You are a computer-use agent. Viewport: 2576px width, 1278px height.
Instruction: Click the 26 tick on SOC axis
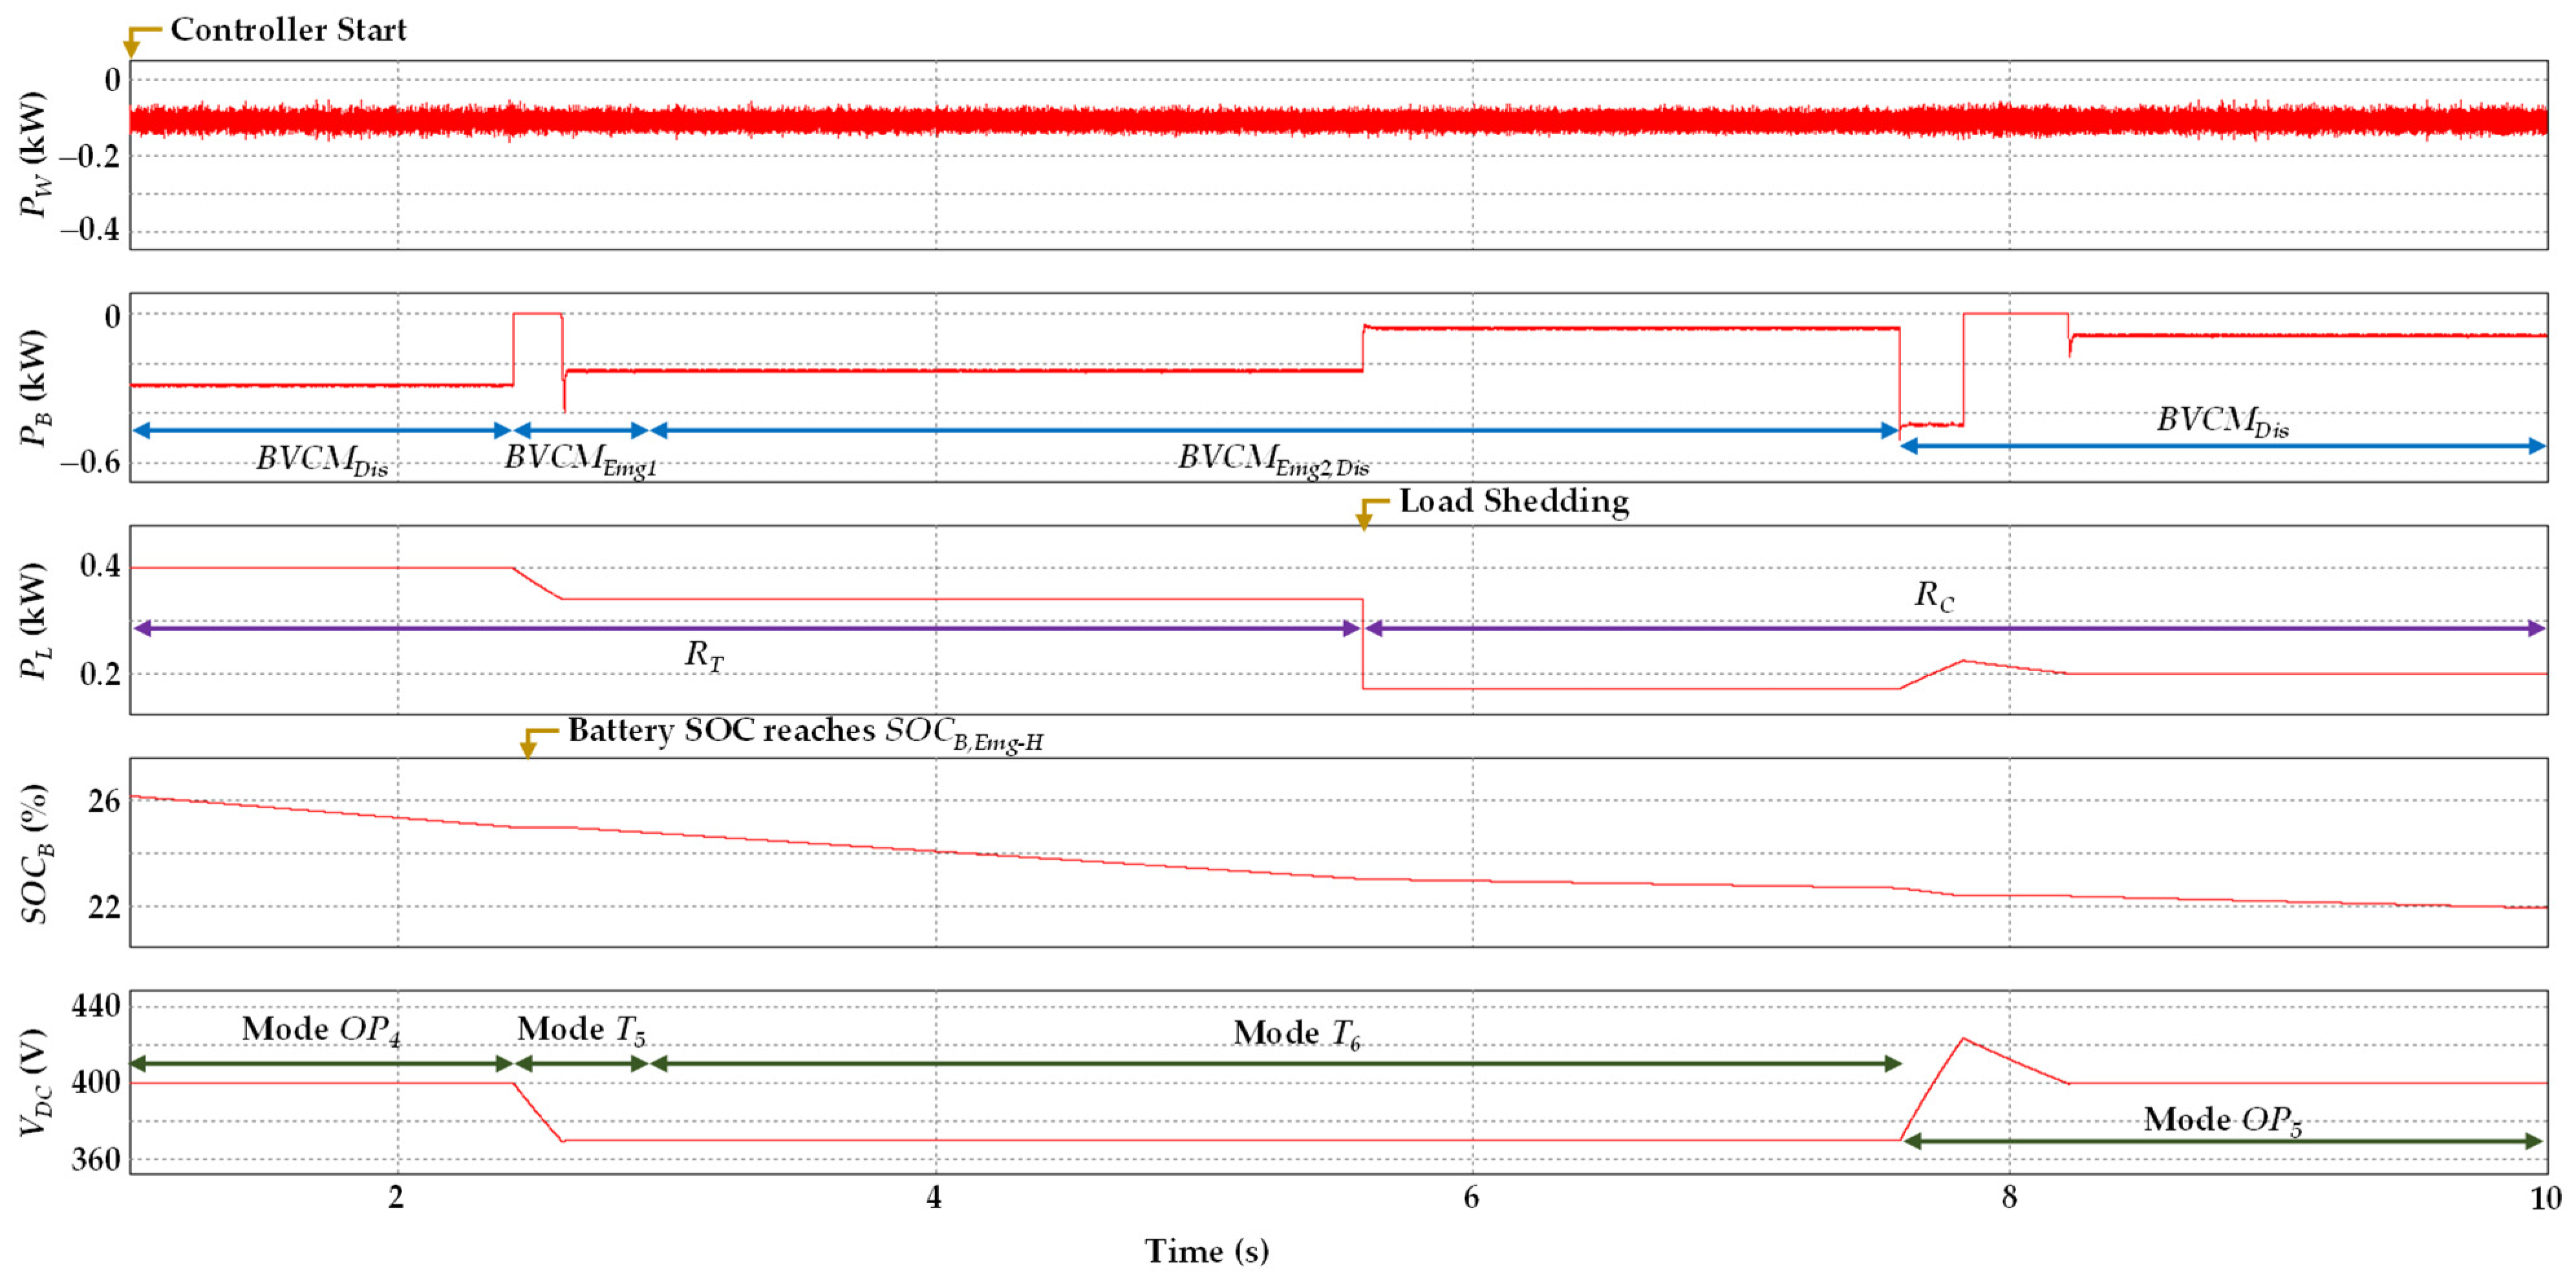click(104, 801)
